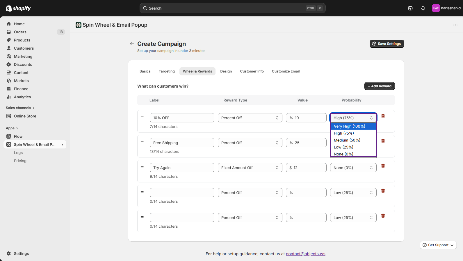The image size is (463, 261).
Task: Click the Online Store icon
Action: tap(9, 116)
